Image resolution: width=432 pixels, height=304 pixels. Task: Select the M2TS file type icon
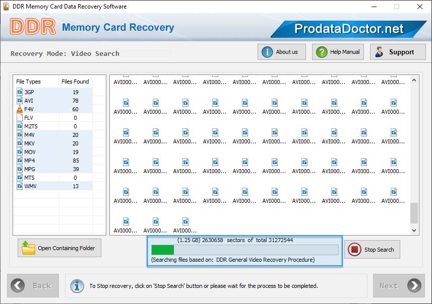pyautogui.click(x=20, y=126)
